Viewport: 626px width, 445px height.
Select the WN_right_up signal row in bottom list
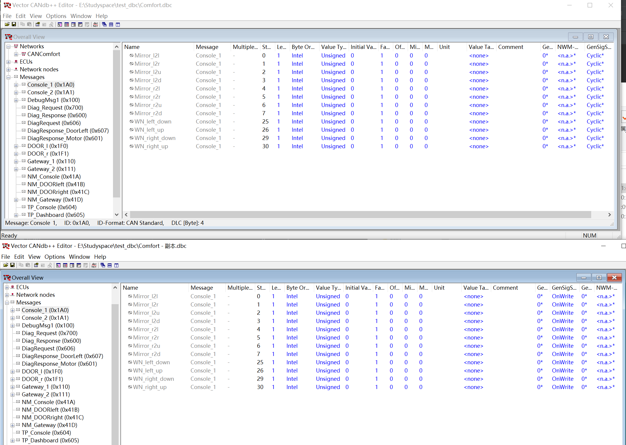tap(150, 387)
